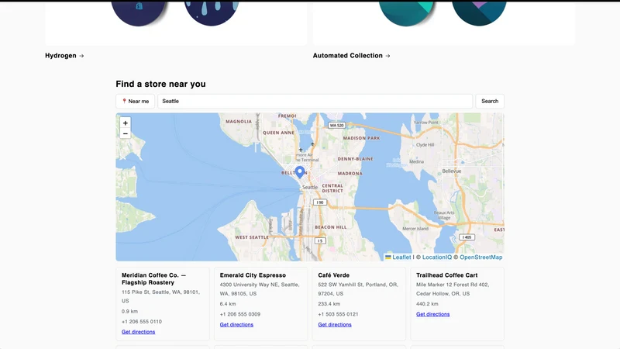Viewport: 620px width, 349px height.
Task: Click the 233.4 km distance text
Action: (329, 304)
